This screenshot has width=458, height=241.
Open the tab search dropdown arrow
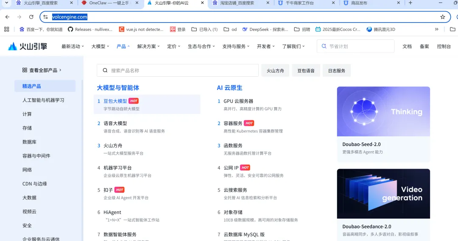click(x=6, y=3)
